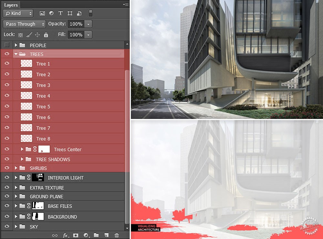Screen dimensions: 323x239
Task: Click the Trees Center mask thumbnail
Action: click(44, 149)
